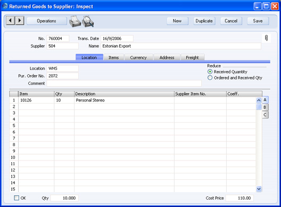Screen dimensions: 281x207
Task: Open the Operations menu
Action: coord(47,21)
